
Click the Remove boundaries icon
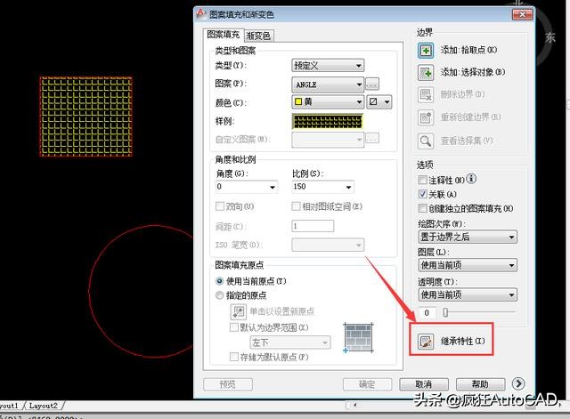(x=426, y=95)
